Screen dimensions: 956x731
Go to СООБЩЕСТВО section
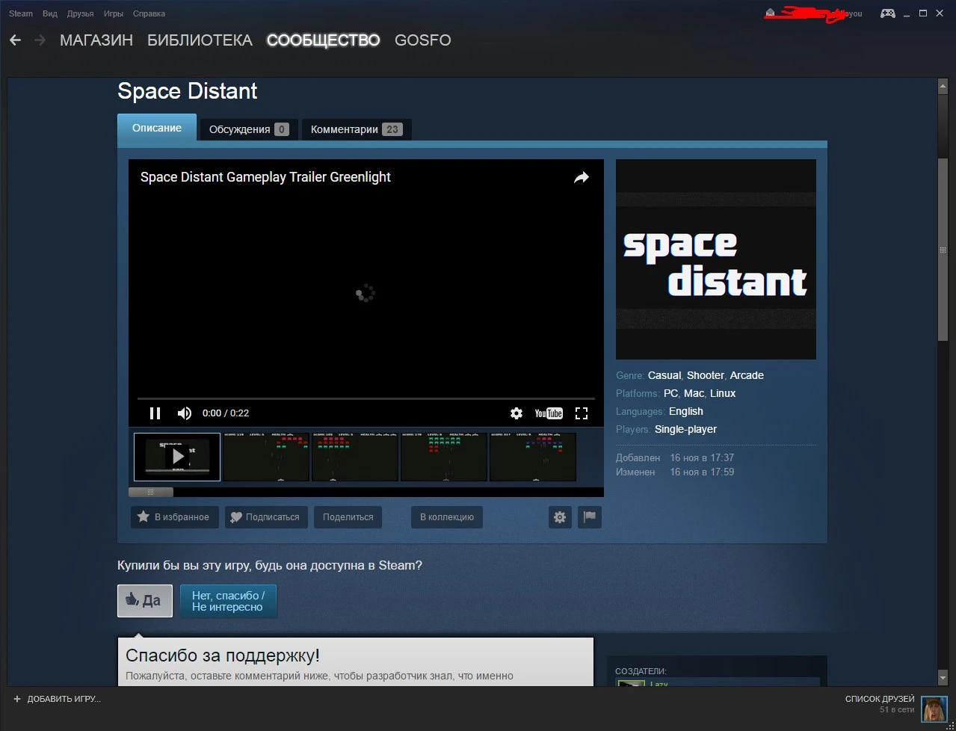323,40
